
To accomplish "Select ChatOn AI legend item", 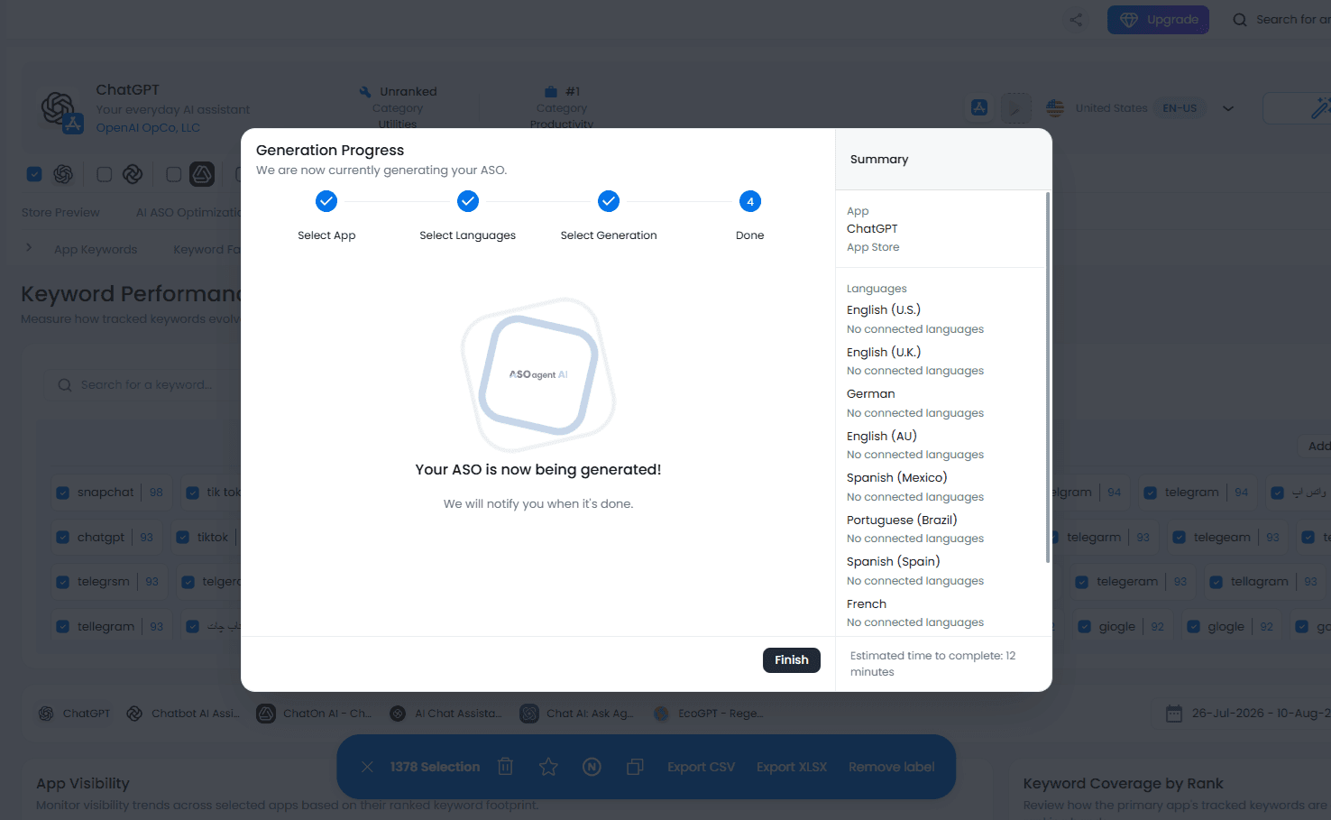I will click(x=315, y=714).
